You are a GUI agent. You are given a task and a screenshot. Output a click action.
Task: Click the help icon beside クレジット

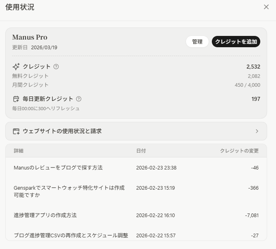click(56, 67)
